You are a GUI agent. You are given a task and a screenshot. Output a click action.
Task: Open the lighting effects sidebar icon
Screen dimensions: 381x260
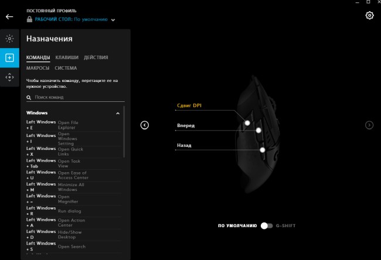coord(9,39)
